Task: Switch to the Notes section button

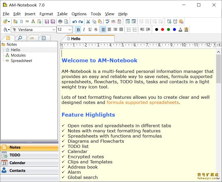Action: click(29, 147)
